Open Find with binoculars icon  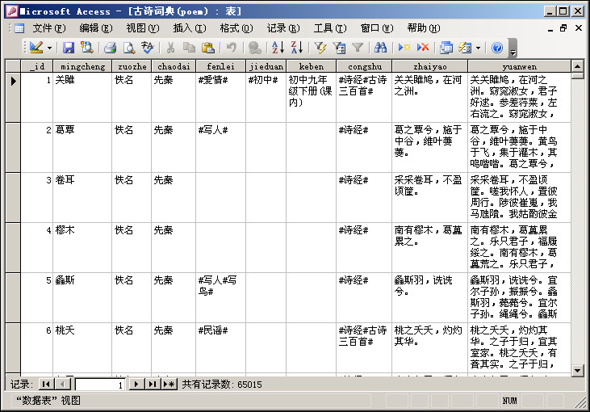(x=380, y=48)
